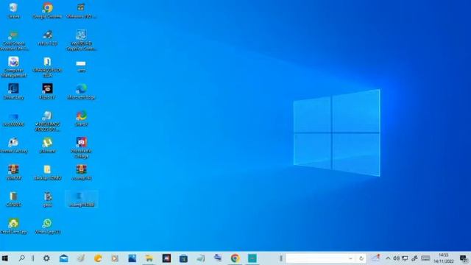Open the Driver Easy desktop shortcut

(13, 91)
